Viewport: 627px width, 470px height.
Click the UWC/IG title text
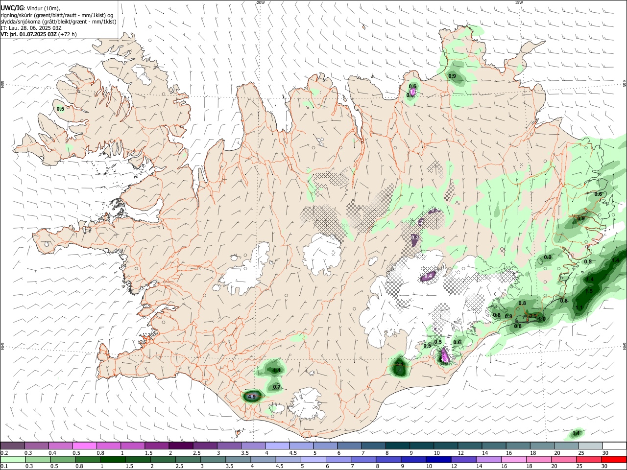pos(12,8)
